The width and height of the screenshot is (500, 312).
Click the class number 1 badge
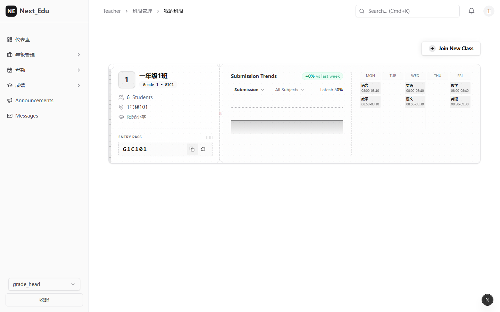click(x=127, y=80)
